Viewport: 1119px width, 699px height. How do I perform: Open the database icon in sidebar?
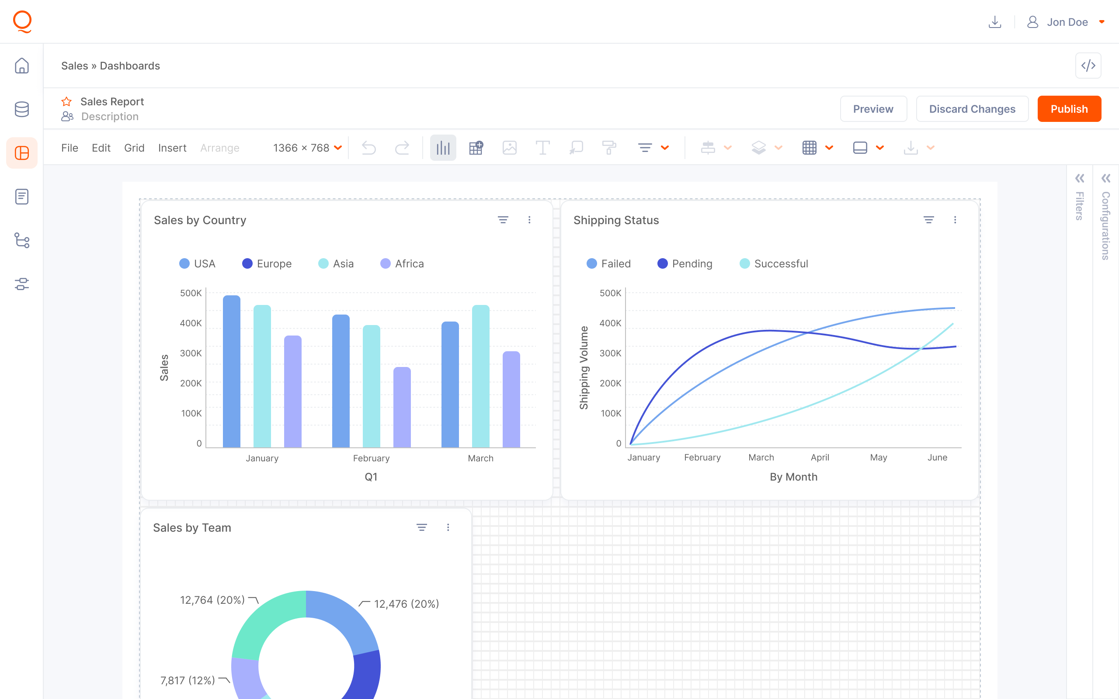point(22,110)
